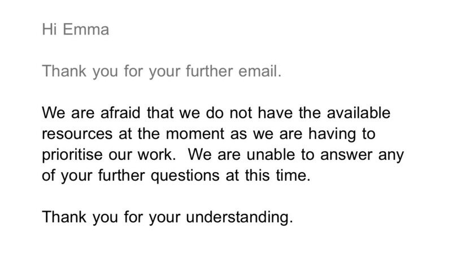The image size is (452, 254).
Task: Click the word "work" before the period
Action: pos(157,154)
